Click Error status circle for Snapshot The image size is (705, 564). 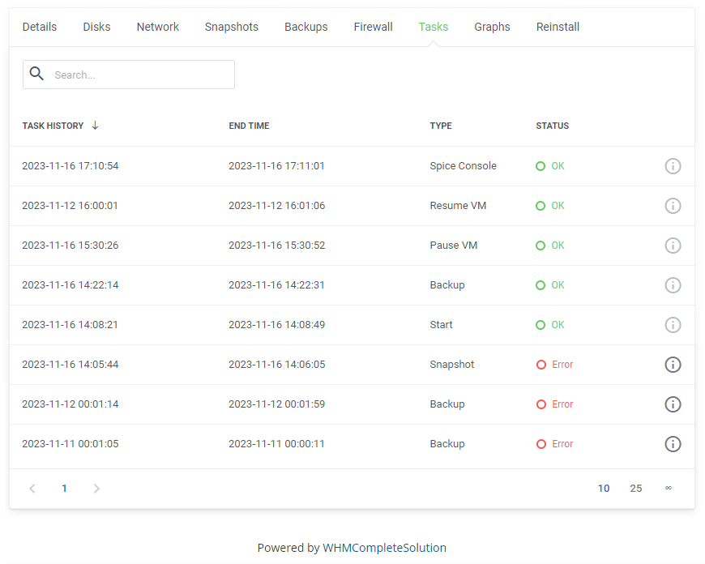tap(540, 365)
